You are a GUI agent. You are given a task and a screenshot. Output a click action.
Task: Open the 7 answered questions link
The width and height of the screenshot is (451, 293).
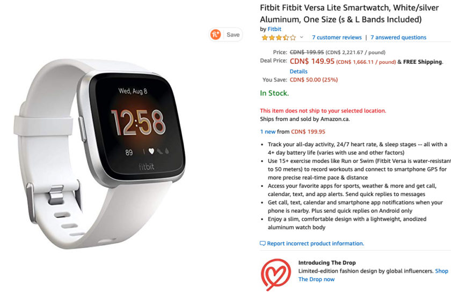398,37
